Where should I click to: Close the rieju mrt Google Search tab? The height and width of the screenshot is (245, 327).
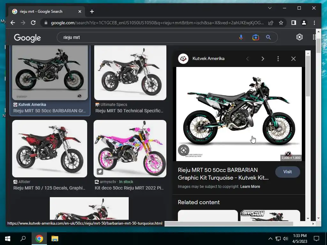[x=80, y=11]
